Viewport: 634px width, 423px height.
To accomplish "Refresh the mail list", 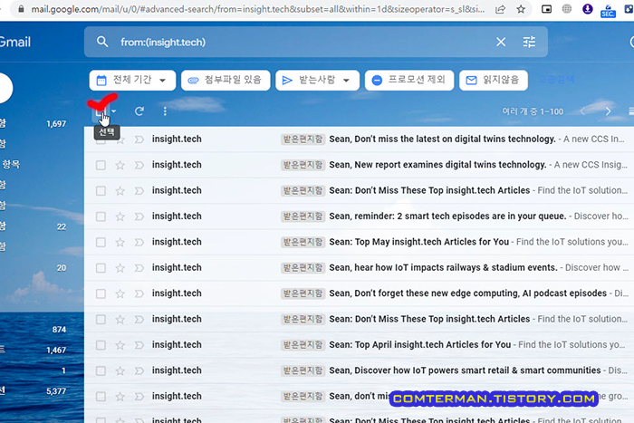I will pyautogui.click(x=139, y=111).
